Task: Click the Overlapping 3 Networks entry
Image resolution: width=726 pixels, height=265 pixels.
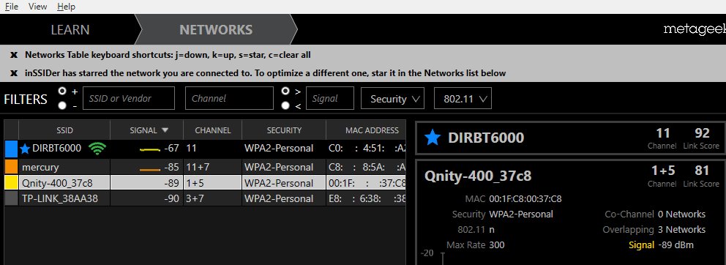Action: [x=654, y=229]
